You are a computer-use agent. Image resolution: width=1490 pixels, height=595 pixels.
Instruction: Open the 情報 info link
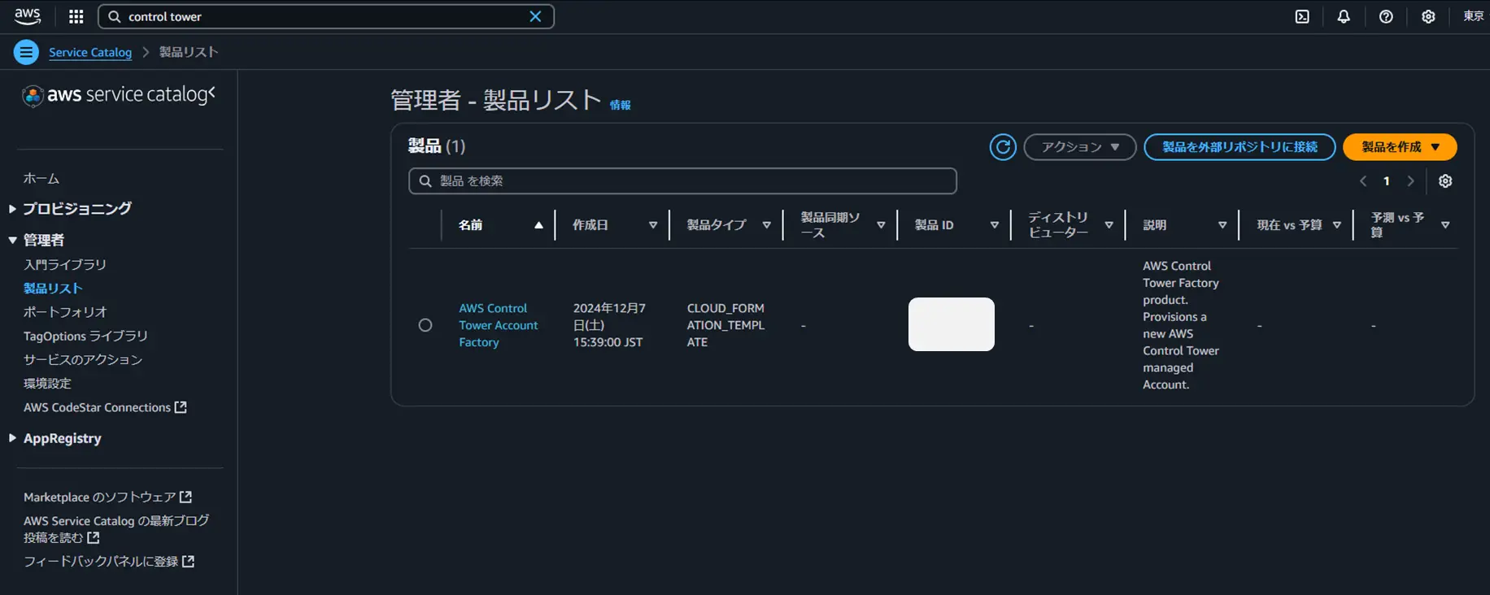(x=620, y=105)
